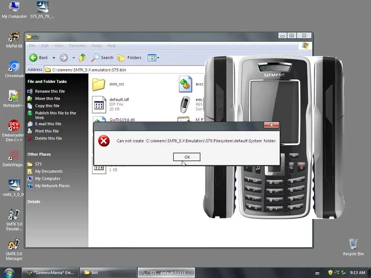Switch to bin taskbar button

pyautogui.click(x=108, y=273)
